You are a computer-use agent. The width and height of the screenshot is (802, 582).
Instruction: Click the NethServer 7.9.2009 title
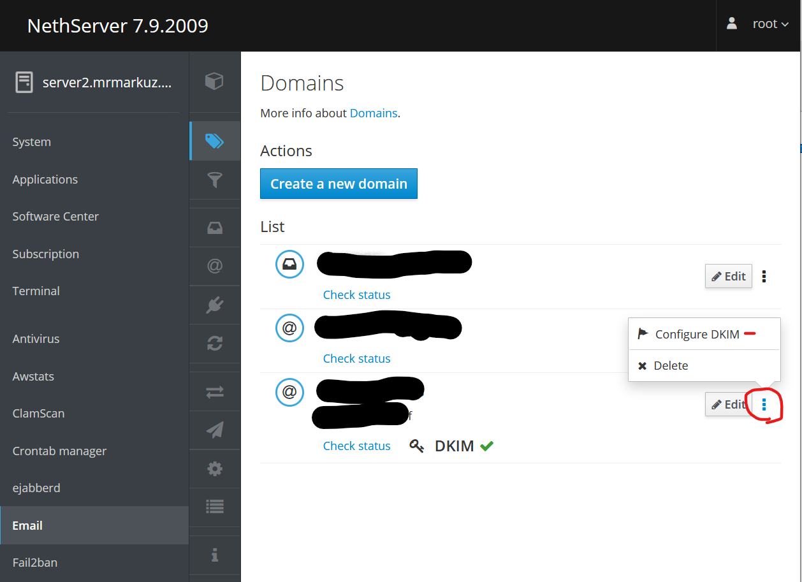coord(117,25)
